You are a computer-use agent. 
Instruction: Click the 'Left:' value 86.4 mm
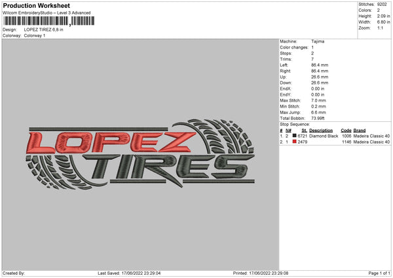(320, 65)
